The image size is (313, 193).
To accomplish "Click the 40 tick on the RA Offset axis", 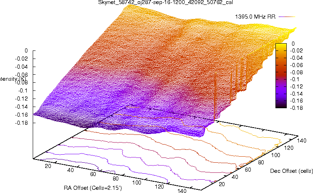I will (x=70, y=170).
